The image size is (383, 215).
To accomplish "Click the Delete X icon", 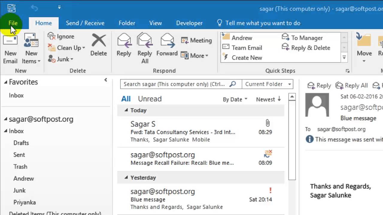I will click(x=99, y=40).
